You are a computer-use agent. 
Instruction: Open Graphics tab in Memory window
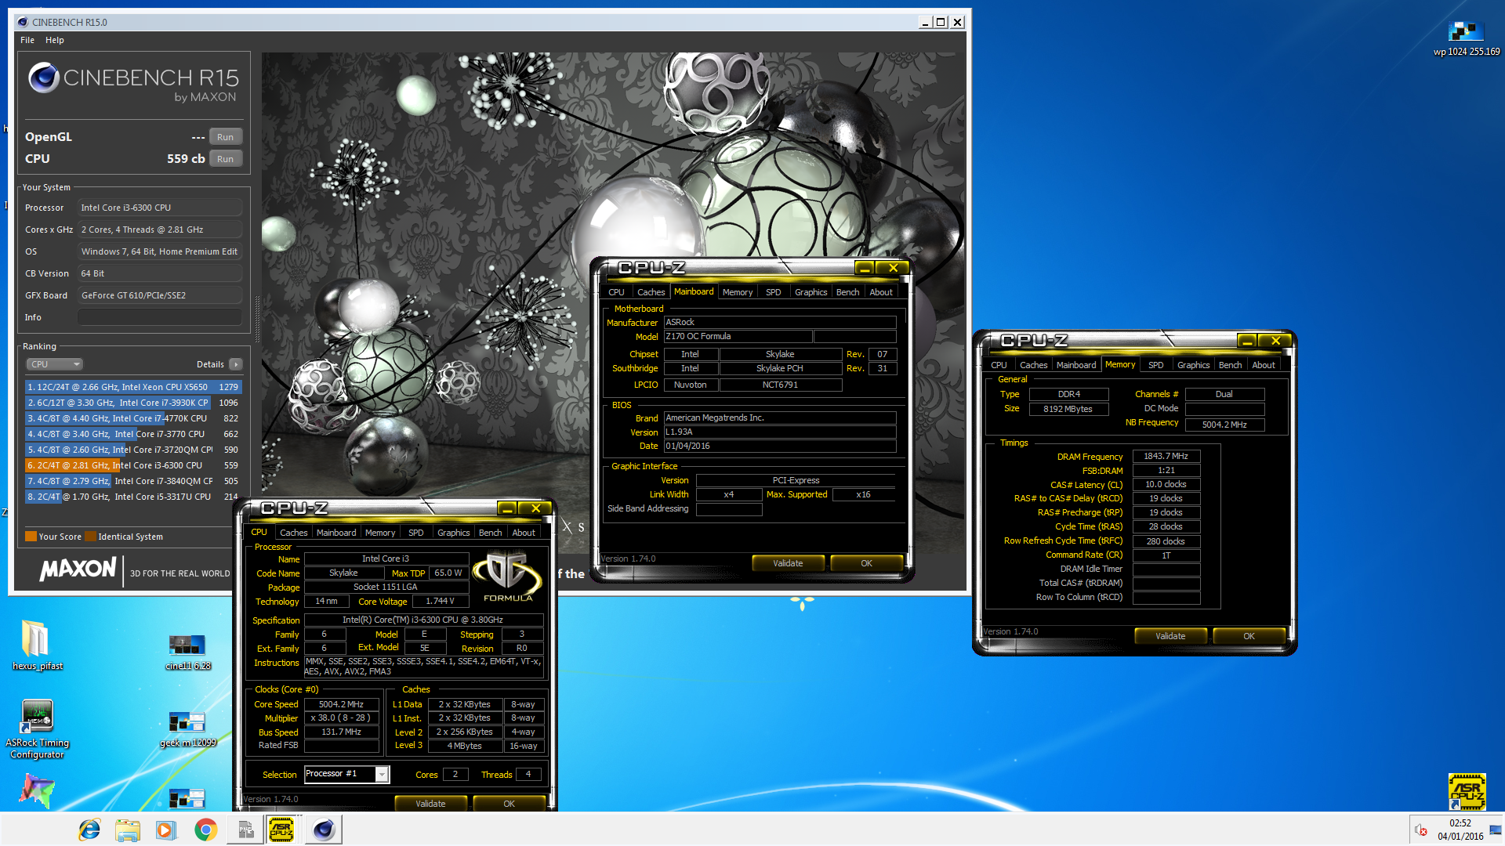(x=1193, y=365)
